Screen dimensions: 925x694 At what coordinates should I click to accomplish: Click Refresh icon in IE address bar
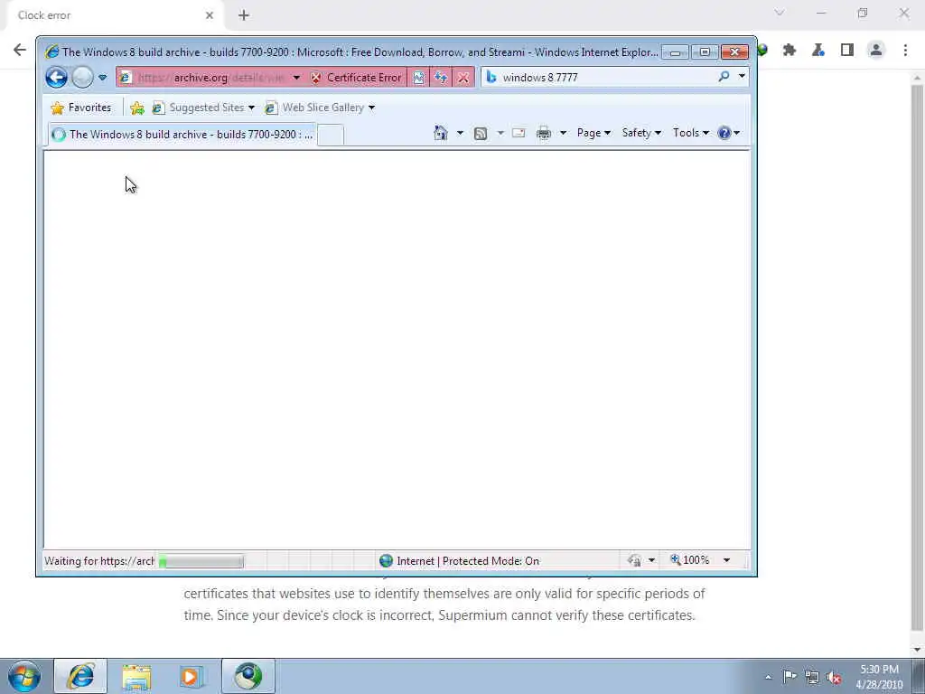[x=441, y=78]
